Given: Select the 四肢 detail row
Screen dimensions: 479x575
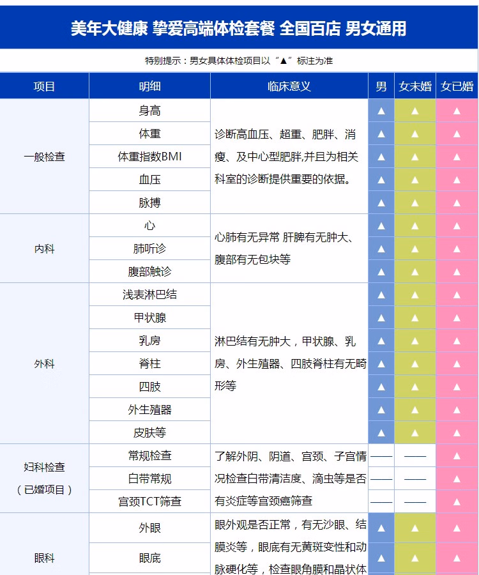Looking at the screenshot, I should [x=149, y=387].
